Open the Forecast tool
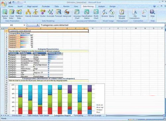 tap(58, 13)
